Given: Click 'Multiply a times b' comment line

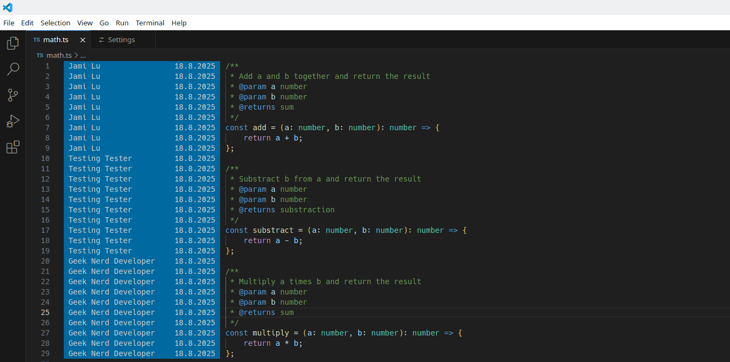Looking at the screenshot, I should click(326, 281).
